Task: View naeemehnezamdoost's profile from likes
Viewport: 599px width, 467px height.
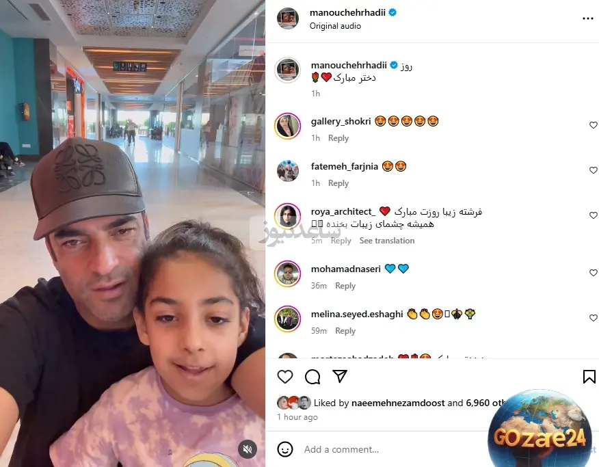Action: [398, 403]
